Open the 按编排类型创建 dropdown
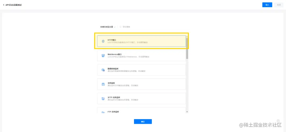 pyautogui.click(x=108, y=27)
